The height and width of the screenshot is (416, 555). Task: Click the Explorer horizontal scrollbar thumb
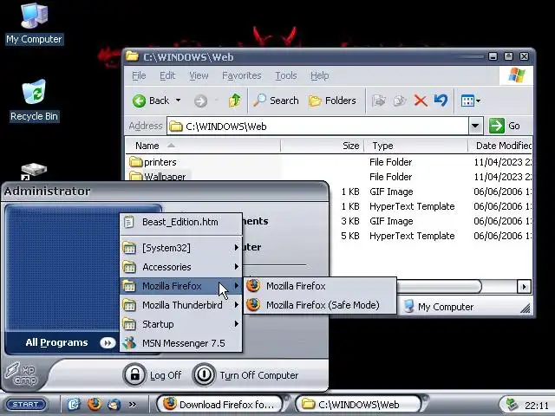click(x=439, y=287)
